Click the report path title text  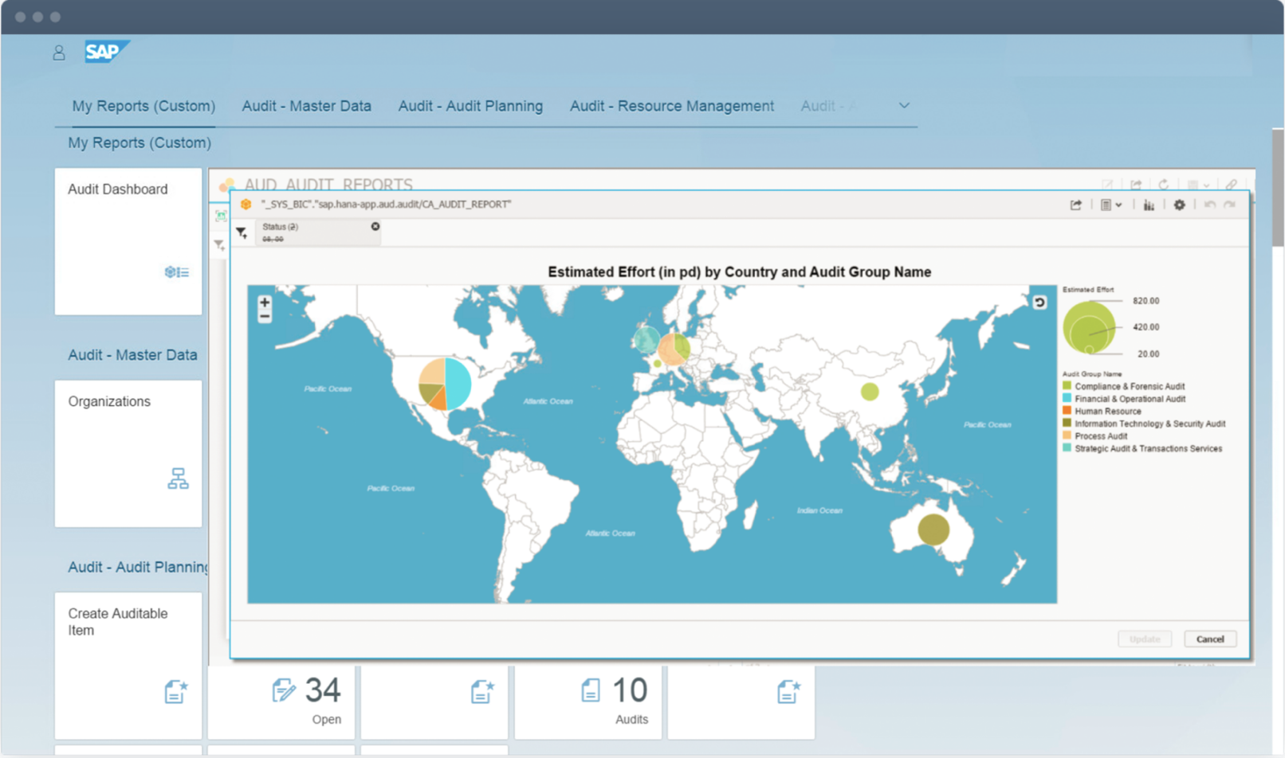click(386, 204)
